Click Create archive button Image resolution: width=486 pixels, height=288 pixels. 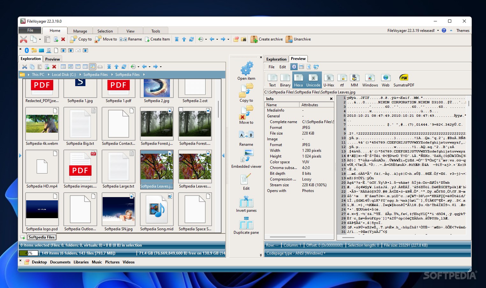267,39
